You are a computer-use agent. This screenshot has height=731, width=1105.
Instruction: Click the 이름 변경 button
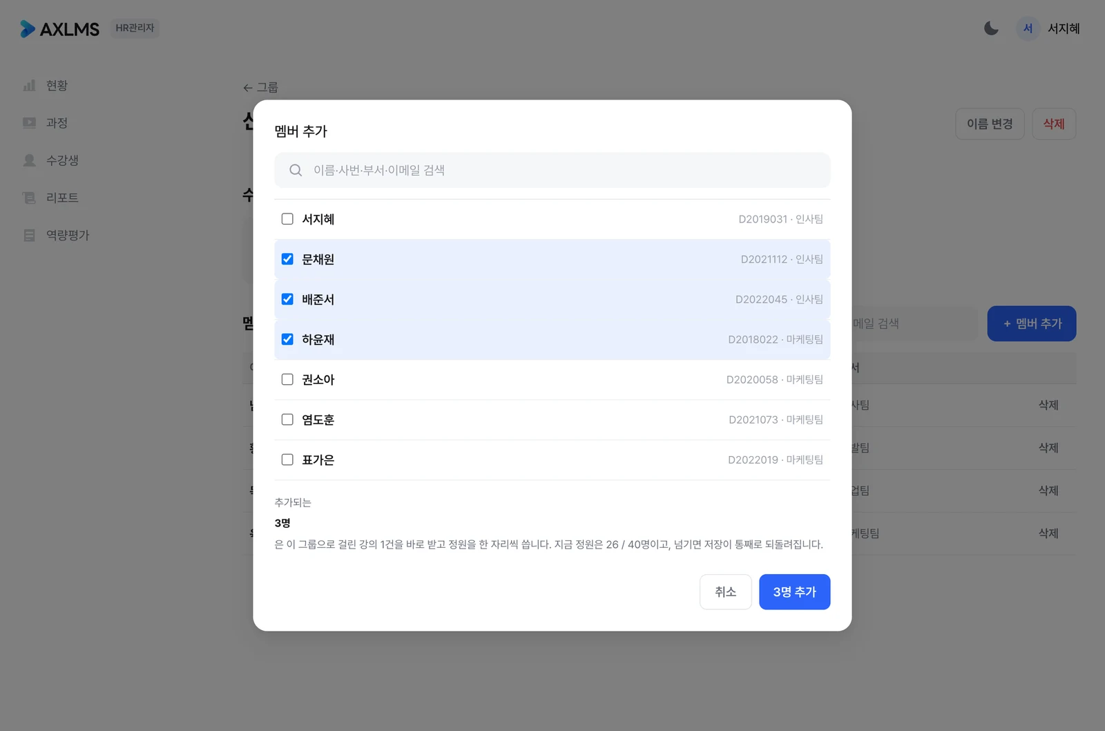click(990, 124)
